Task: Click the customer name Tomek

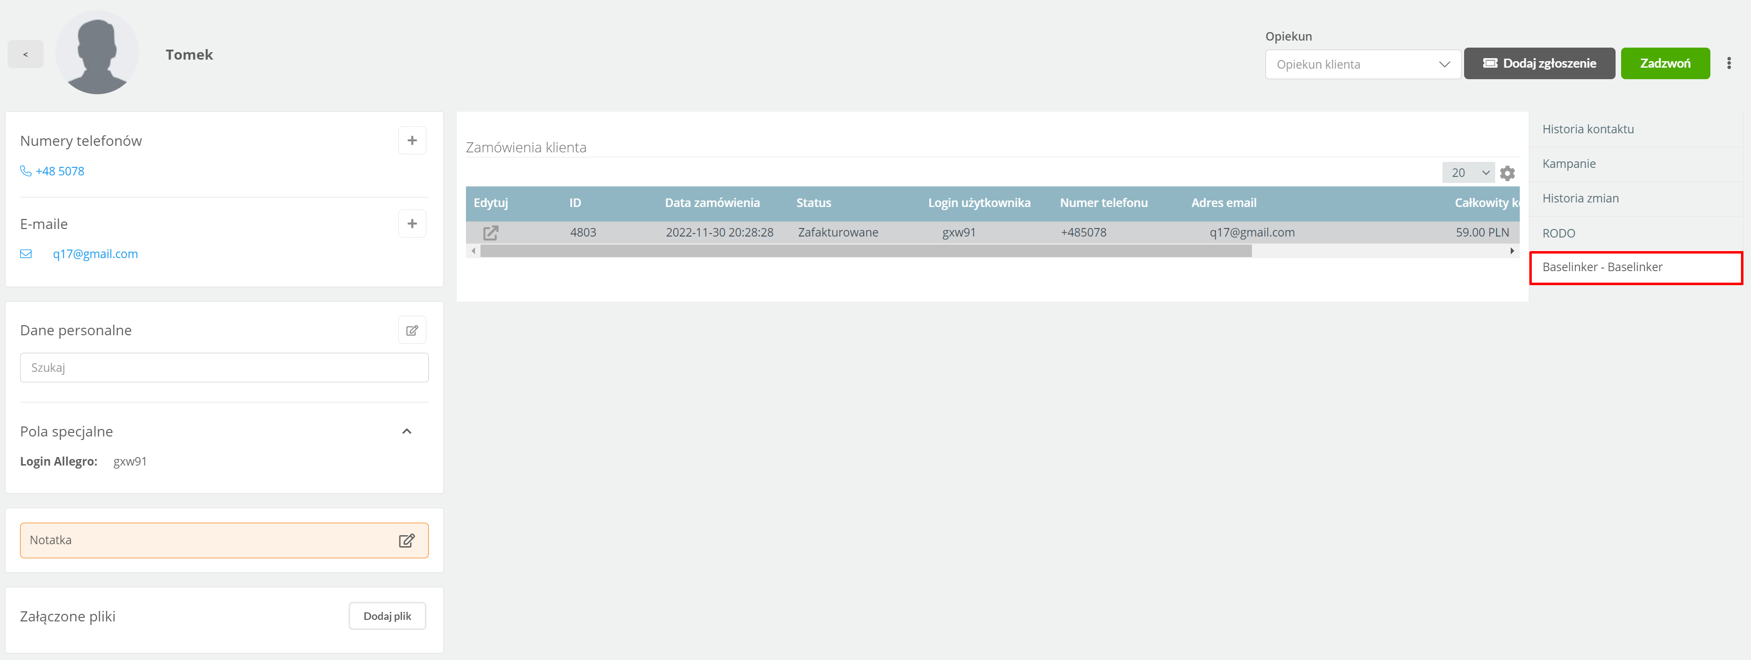Action: pyautogui.click(x=189, y=55)
